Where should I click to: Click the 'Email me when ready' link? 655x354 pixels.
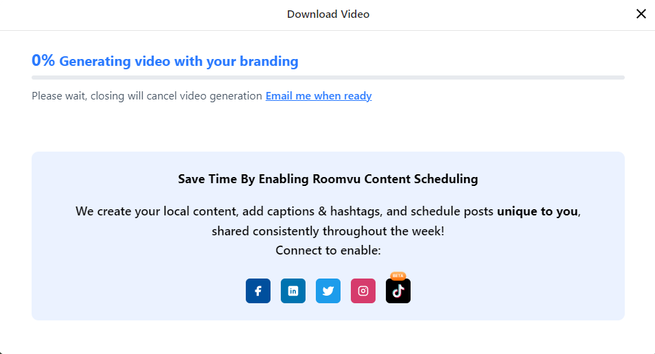coord(319,96)
